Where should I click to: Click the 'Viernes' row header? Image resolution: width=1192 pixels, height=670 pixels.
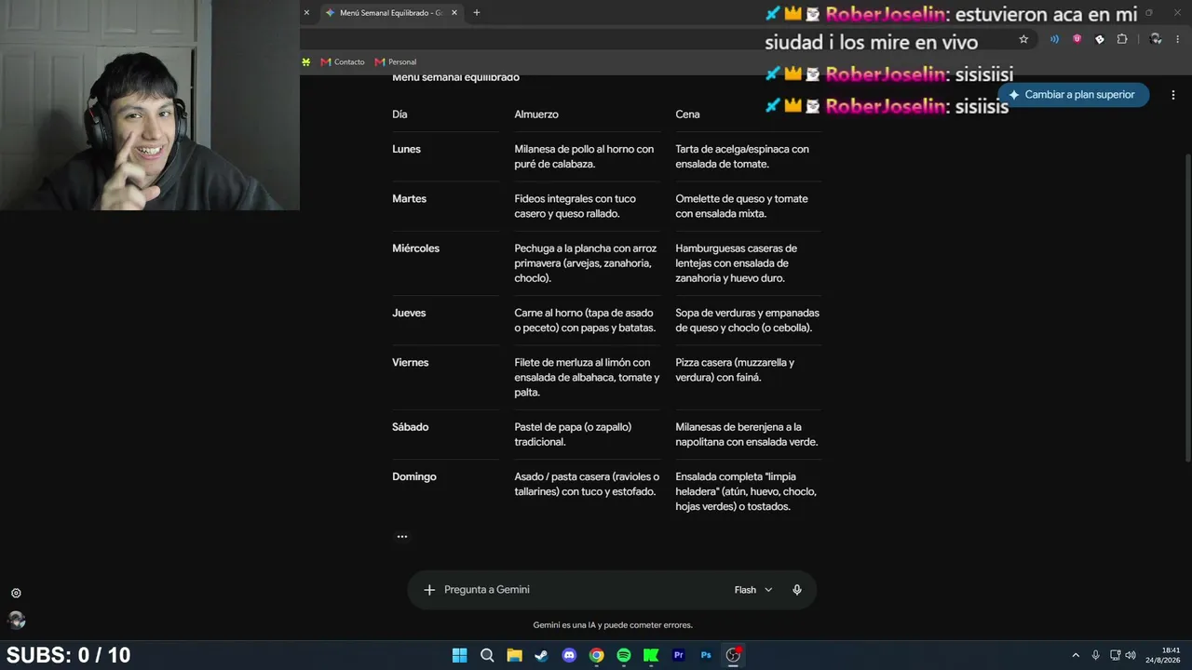pyautogui.click(x=411, y=363)
